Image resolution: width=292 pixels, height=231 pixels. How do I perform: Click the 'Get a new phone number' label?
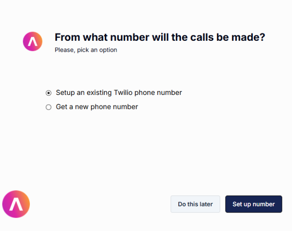(x=97, y=107)
